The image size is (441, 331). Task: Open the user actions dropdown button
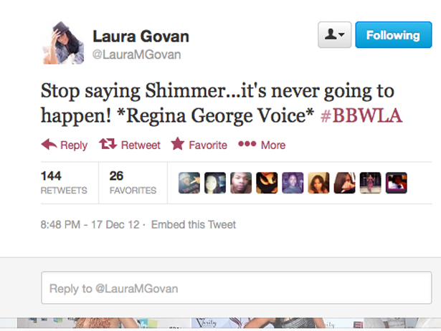334,35
